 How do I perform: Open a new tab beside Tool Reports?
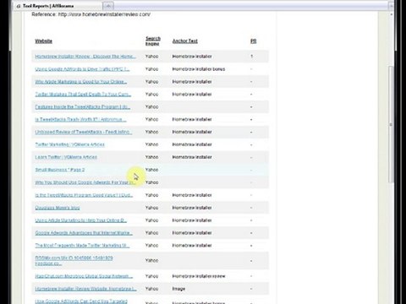pos(108,6)
